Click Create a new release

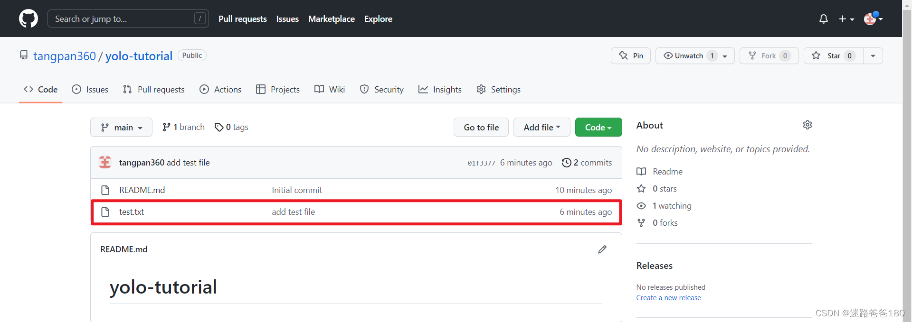(x=669, y=298)
